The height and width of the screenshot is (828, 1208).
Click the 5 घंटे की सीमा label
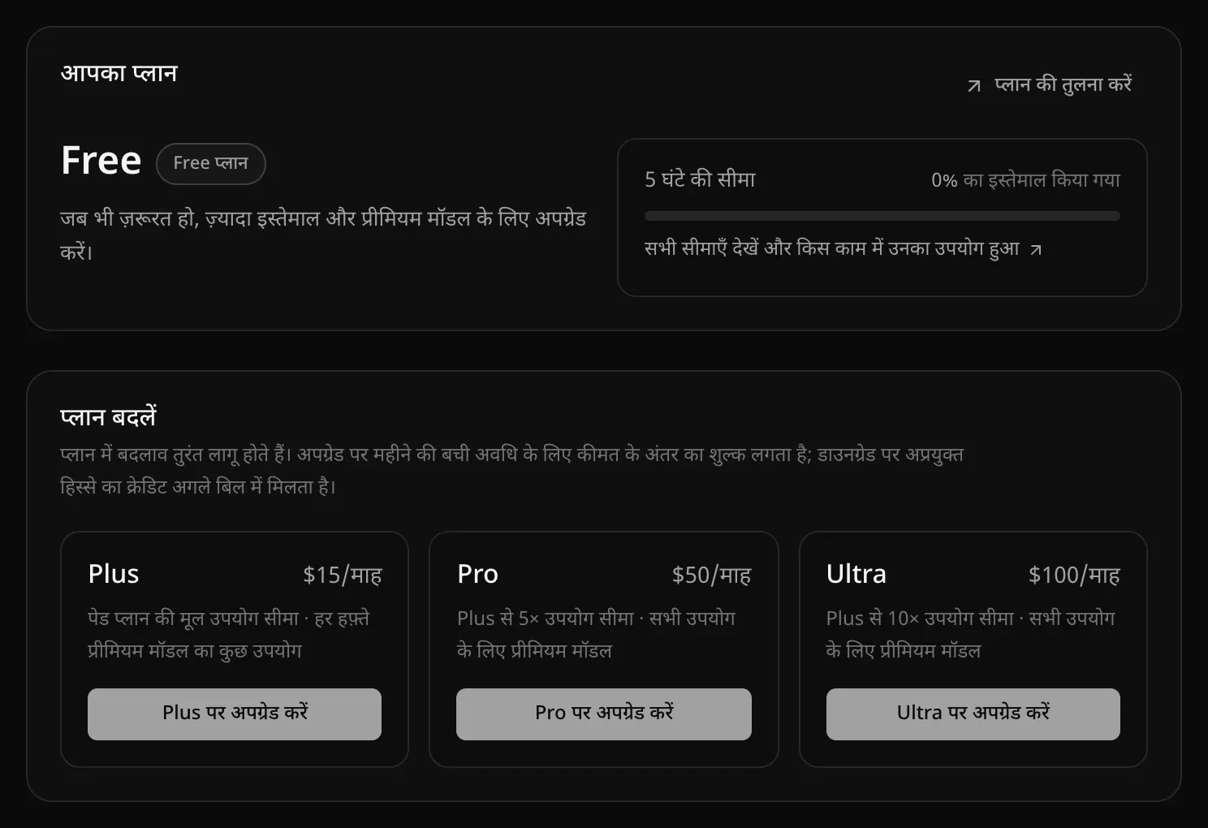(x=700, y=179)
